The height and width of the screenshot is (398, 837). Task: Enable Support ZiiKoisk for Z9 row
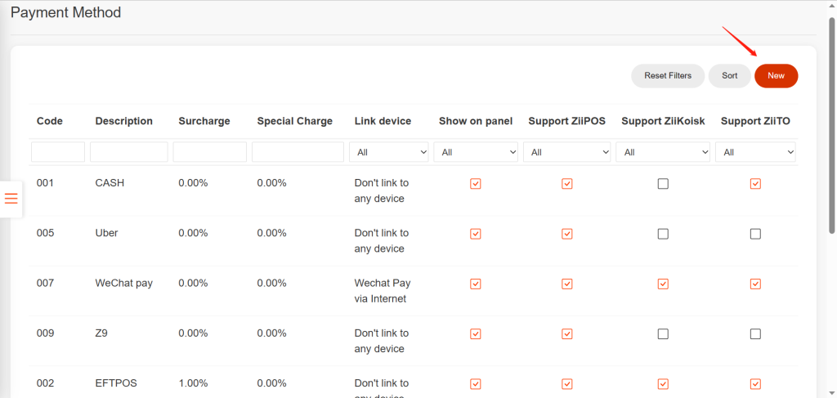click(x=663, y=333)
